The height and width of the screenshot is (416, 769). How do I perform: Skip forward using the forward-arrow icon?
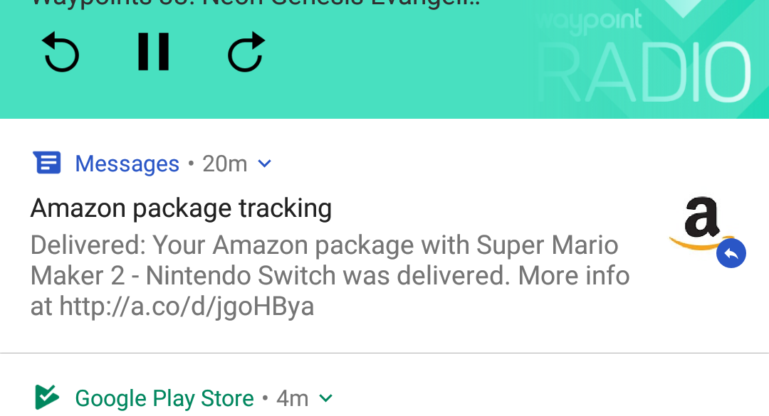pyautogui.click(x=246, y=53)
